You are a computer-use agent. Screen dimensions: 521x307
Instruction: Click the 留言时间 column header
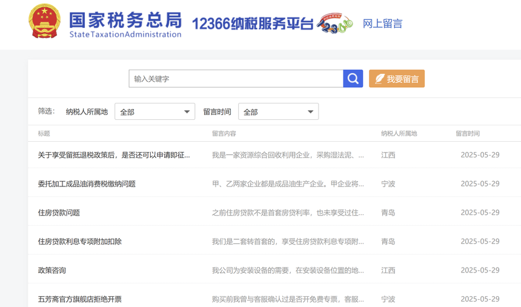tap(468, 134)
